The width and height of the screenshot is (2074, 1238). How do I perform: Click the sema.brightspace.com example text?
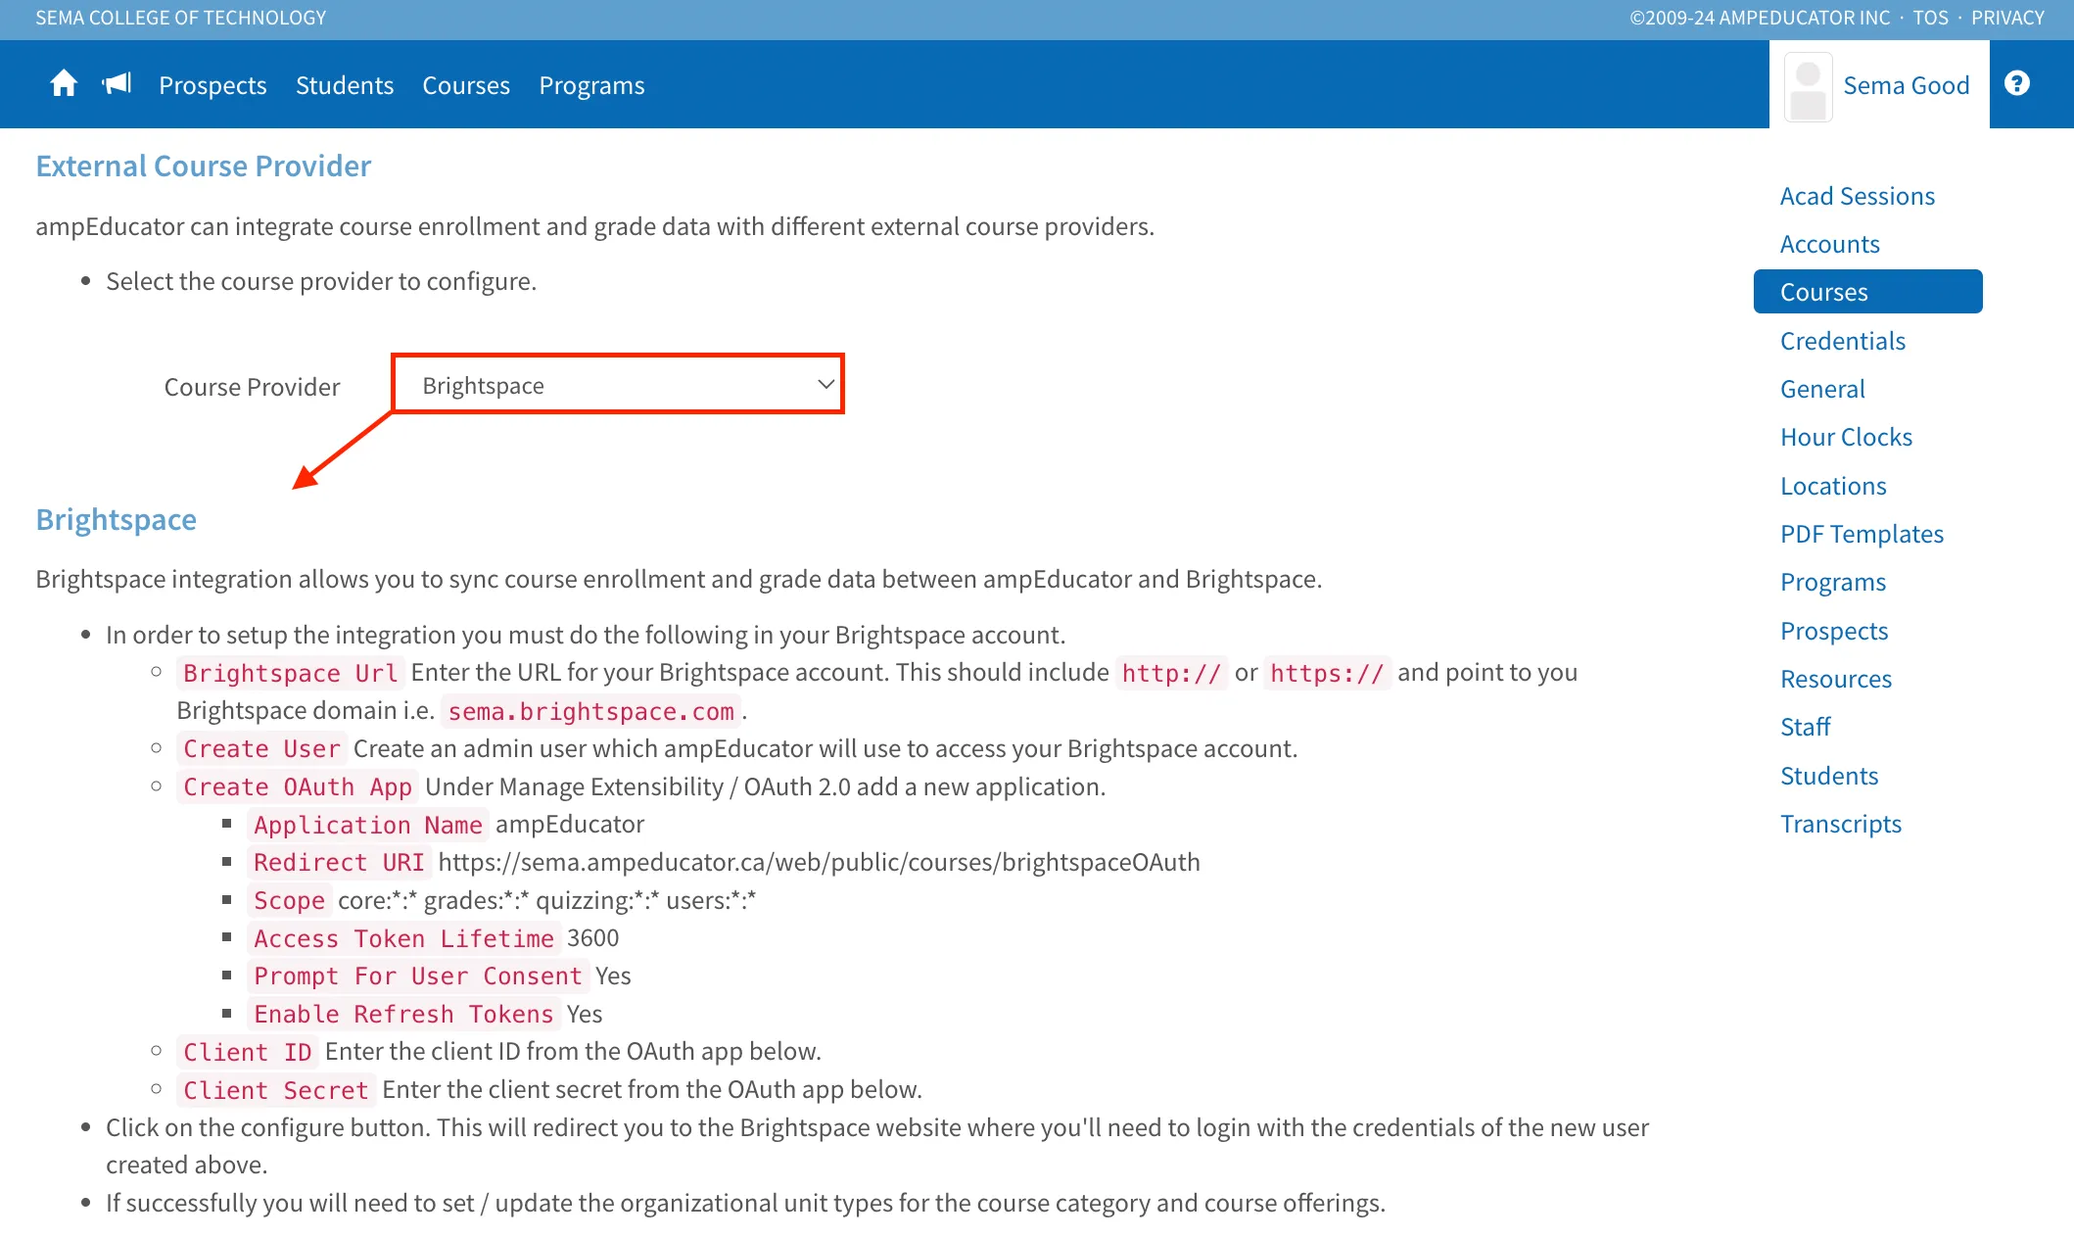[590, 711]
